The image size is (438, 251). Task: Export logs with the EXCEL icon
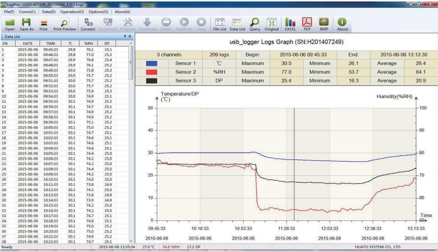coord(290,23)
